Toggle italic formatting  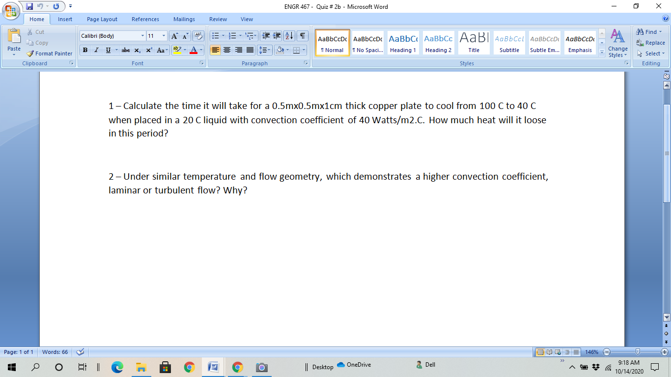96,50
